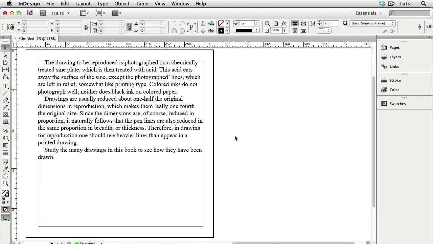This screenshot has height=244, width=433.
Task: Click the drop shadow icon in control panel
Action: pos(276,23)
